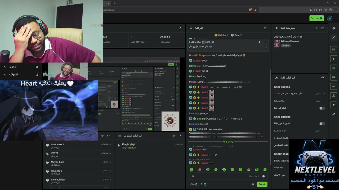Collapse the الاستديو sidebar section

pyautogui.click(x=5, y=67)
